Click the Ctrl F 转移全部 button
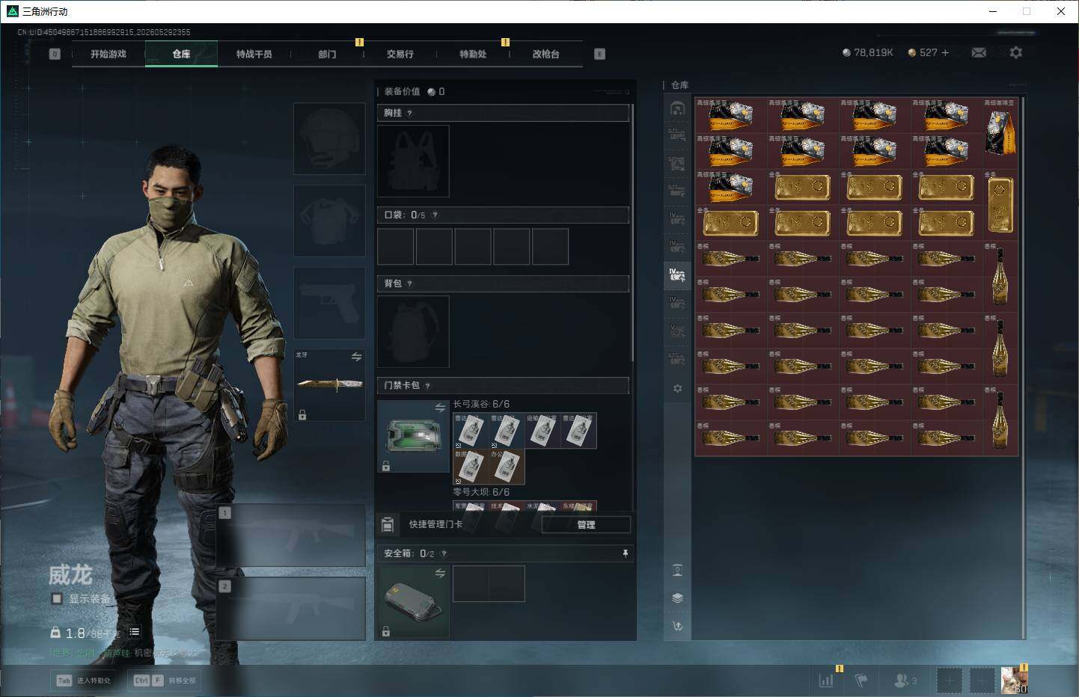The image size is (1079, 697). coord(165,680)
